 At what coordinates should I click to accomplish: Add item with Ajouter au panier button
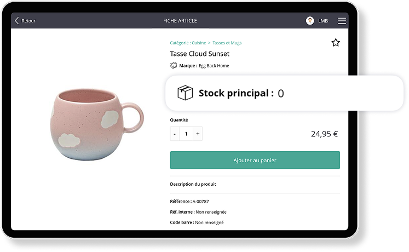pos(255,160)
